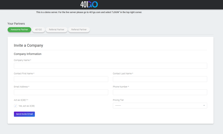Click the Pricing Tier label text
This screenshot has width=223, height=134.
[118, 100]
